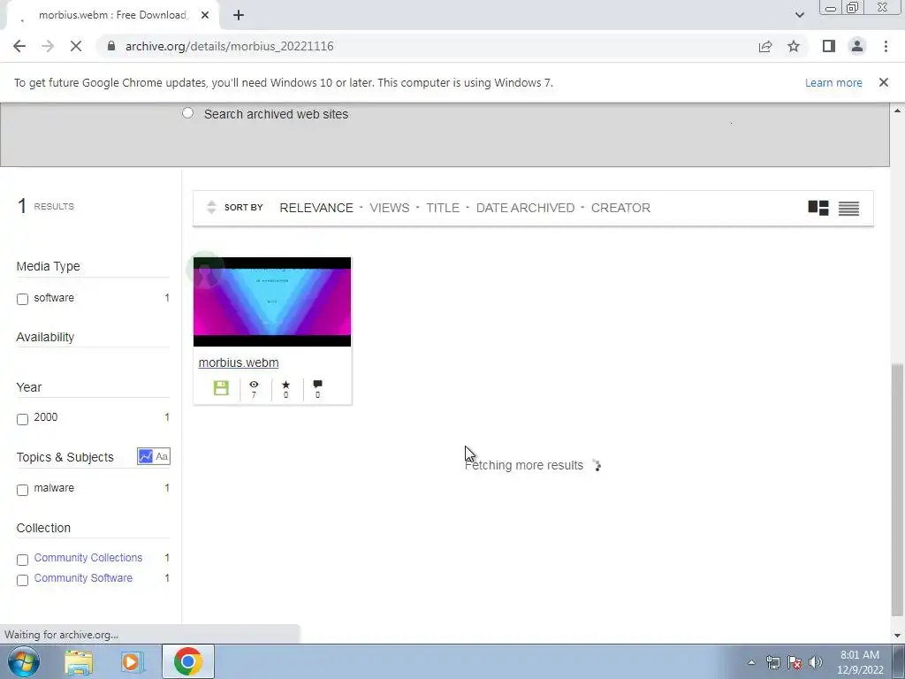Click the page vertical scrollbar thumb
This screenshot has height=679, width=905.
point(897,490)
